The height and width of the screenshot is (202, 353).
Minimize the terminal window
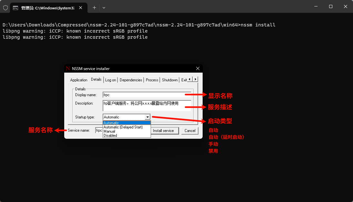(316, 6)
